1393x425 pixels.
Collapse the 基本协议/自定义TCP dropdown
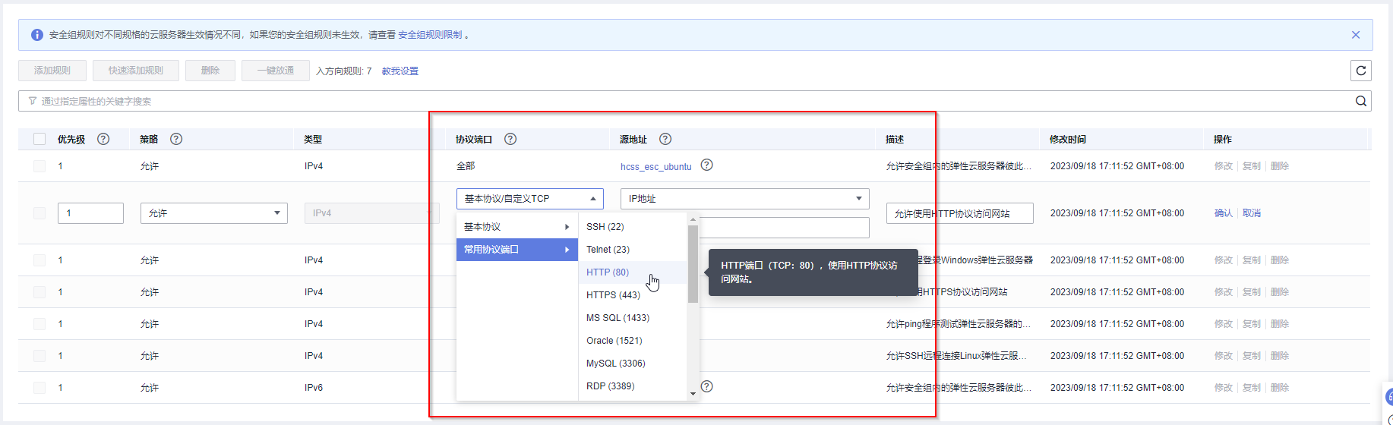pyautogui.click(x=530, y=199)
